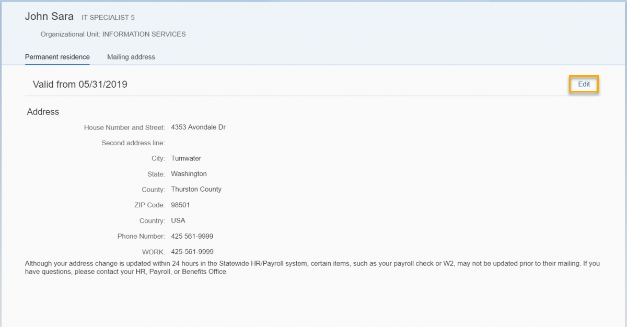Click the John Sara employee name
Screen dimensions: 627x327
click(49, 17)
